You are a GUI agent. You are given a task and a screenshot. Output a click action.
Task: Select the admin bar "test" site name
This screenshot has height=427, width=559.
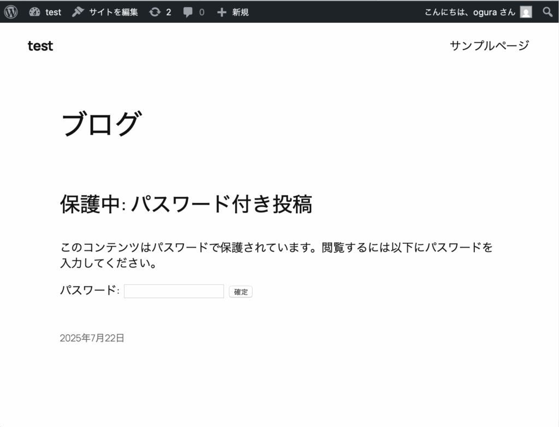point(53,12)
